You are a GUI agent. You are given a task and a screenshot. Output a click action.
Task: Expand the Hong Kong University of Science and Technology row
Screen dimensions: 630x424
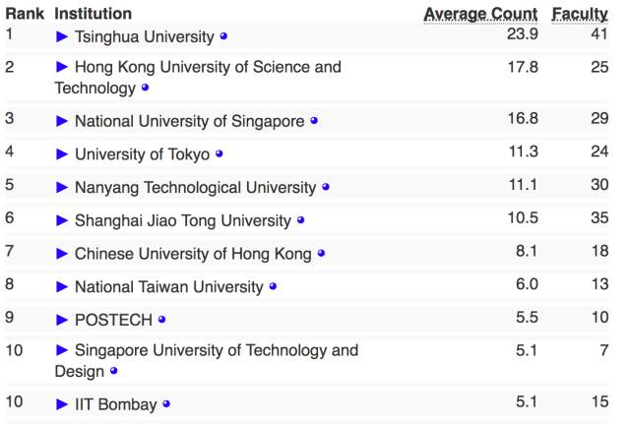pyautogui.click(x=62, y=67)
